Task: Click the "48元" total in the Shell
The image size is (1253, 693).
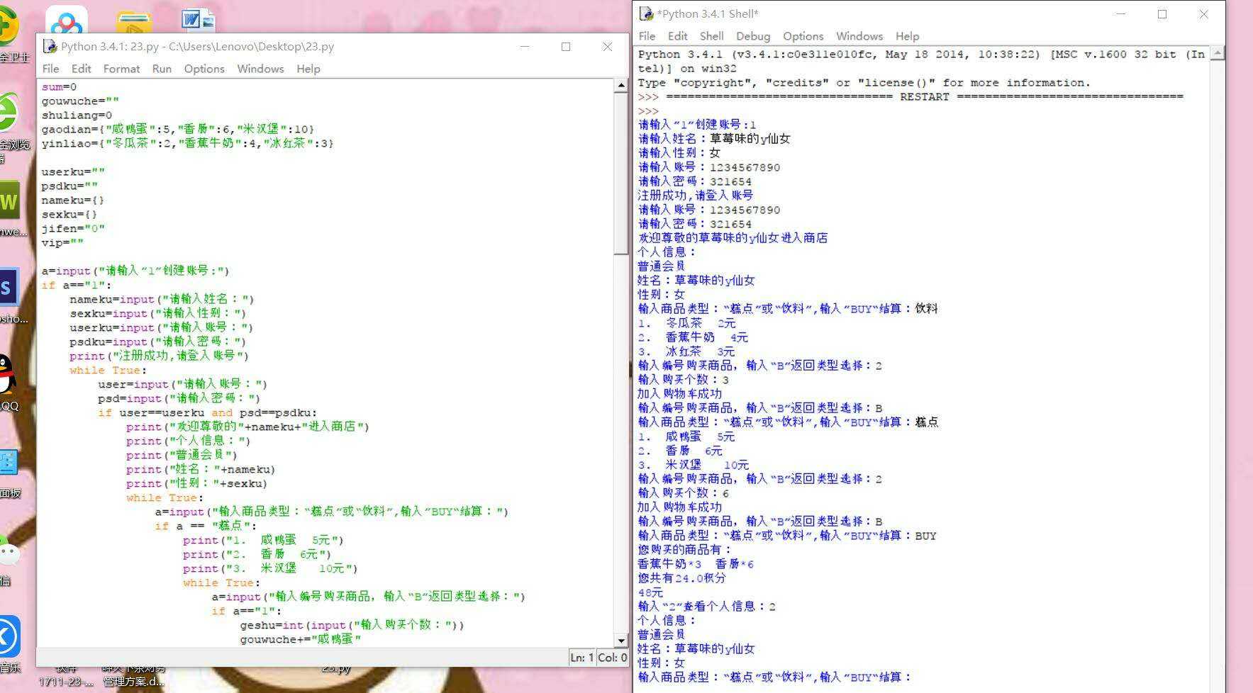Action: [650, 592]
